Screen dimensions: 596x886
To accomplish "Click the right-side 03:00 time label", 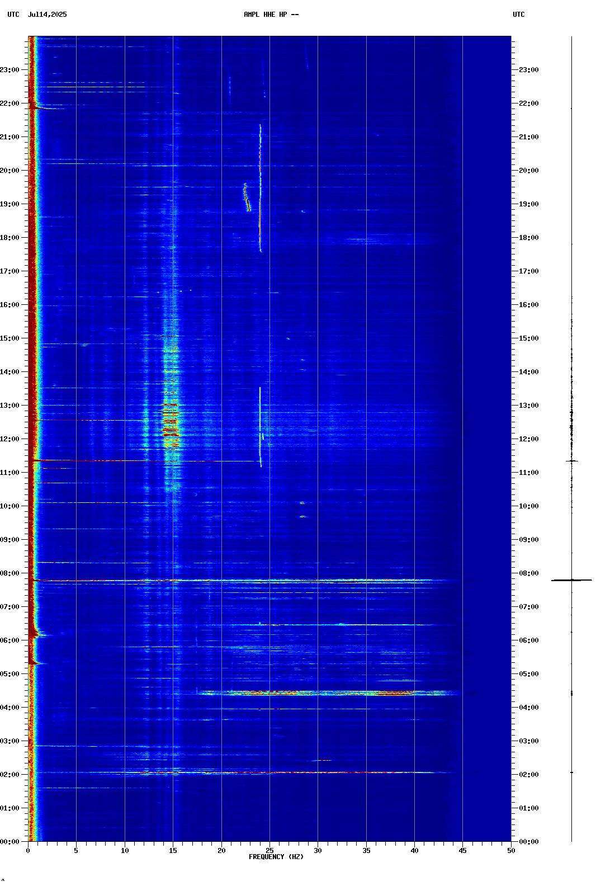I will 529,741.
